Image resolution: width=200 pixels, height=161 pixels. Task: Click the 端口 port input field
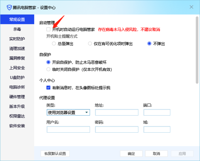pos(157,112)
